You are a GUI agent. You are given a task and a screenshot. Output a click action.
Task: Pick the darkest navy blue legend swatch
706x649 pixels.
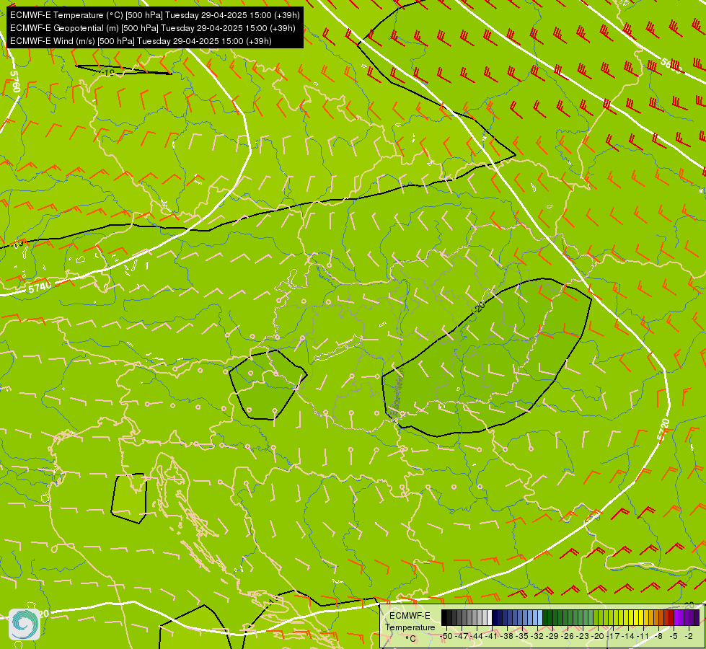point(495,617)
